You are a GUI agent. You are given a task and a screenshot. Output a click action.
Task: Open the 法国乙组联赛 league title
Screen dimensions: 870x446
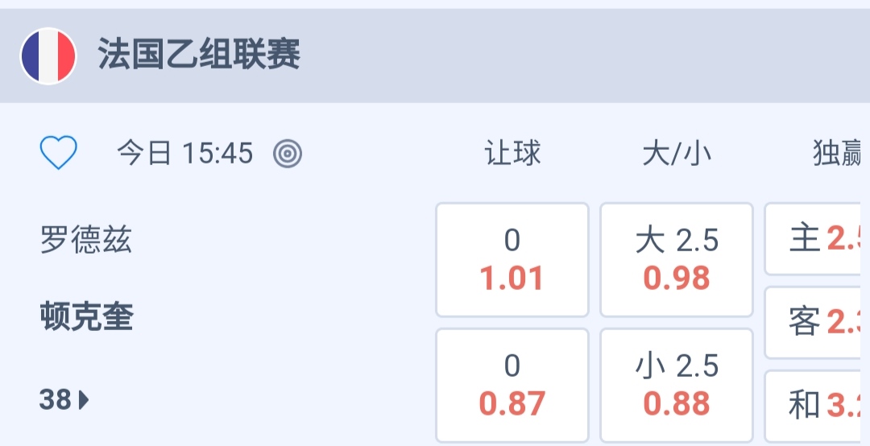click(x=199, y=56)
